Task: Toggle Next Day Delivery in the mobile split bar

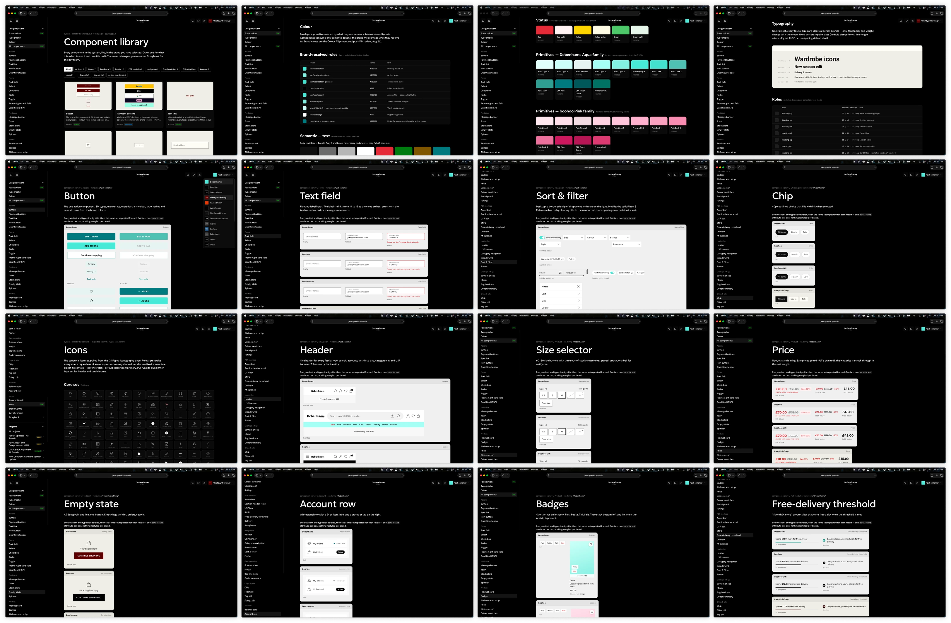Action: pos(612,273)
